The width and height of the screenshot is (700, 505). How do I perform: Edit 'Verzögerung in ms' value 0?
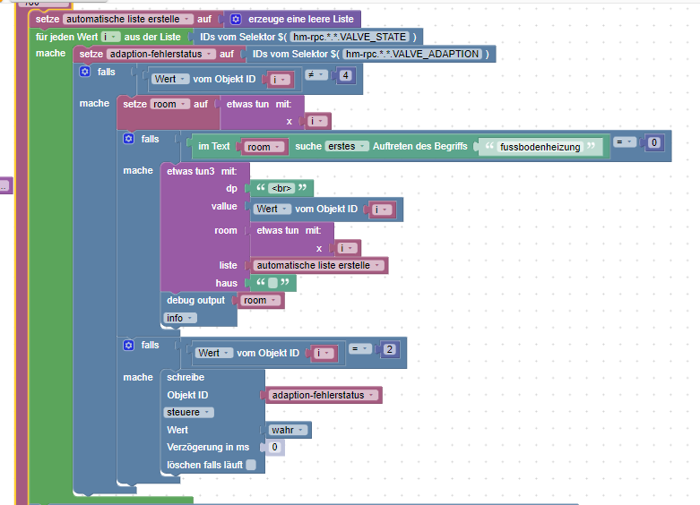point(274,447)
